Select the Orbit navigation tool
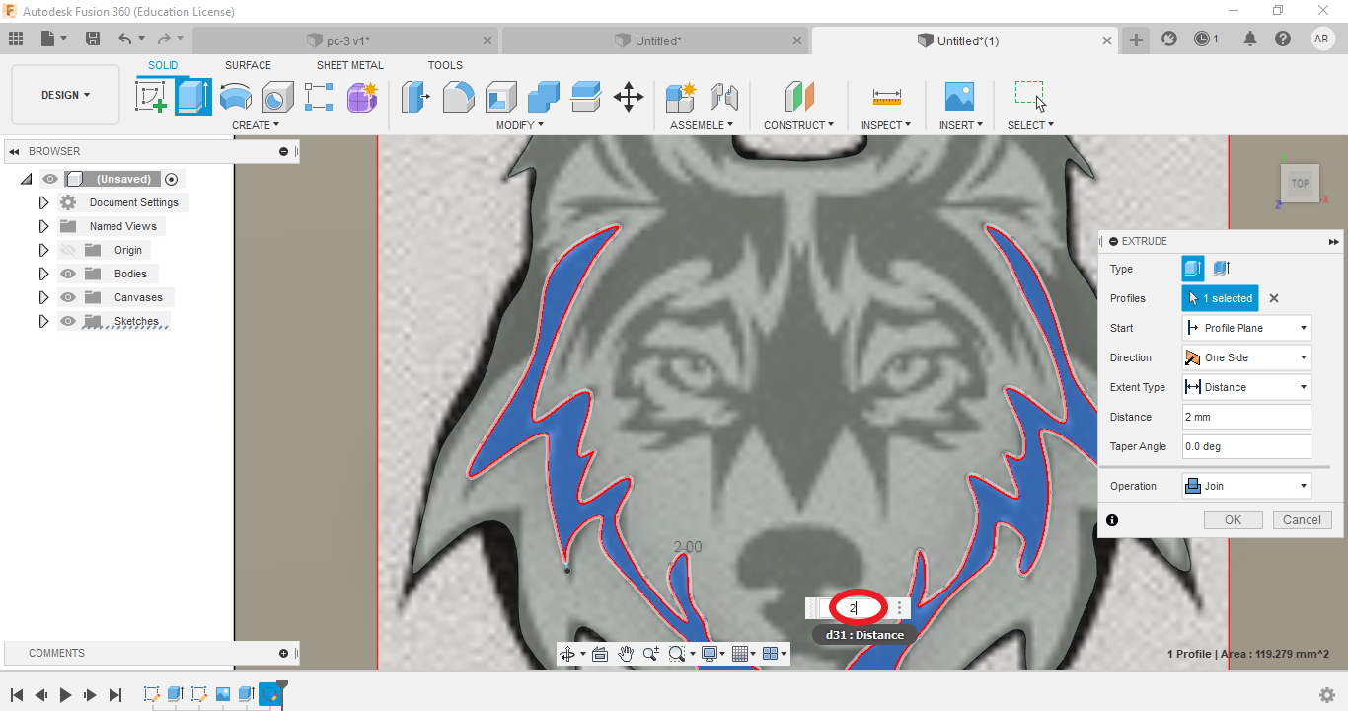1348x711 pixels. 567,654
